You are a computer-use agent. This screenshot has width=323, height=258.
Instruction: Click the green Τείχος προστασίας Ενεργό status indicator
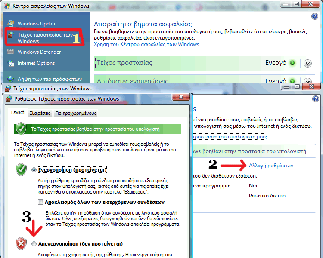292,63
